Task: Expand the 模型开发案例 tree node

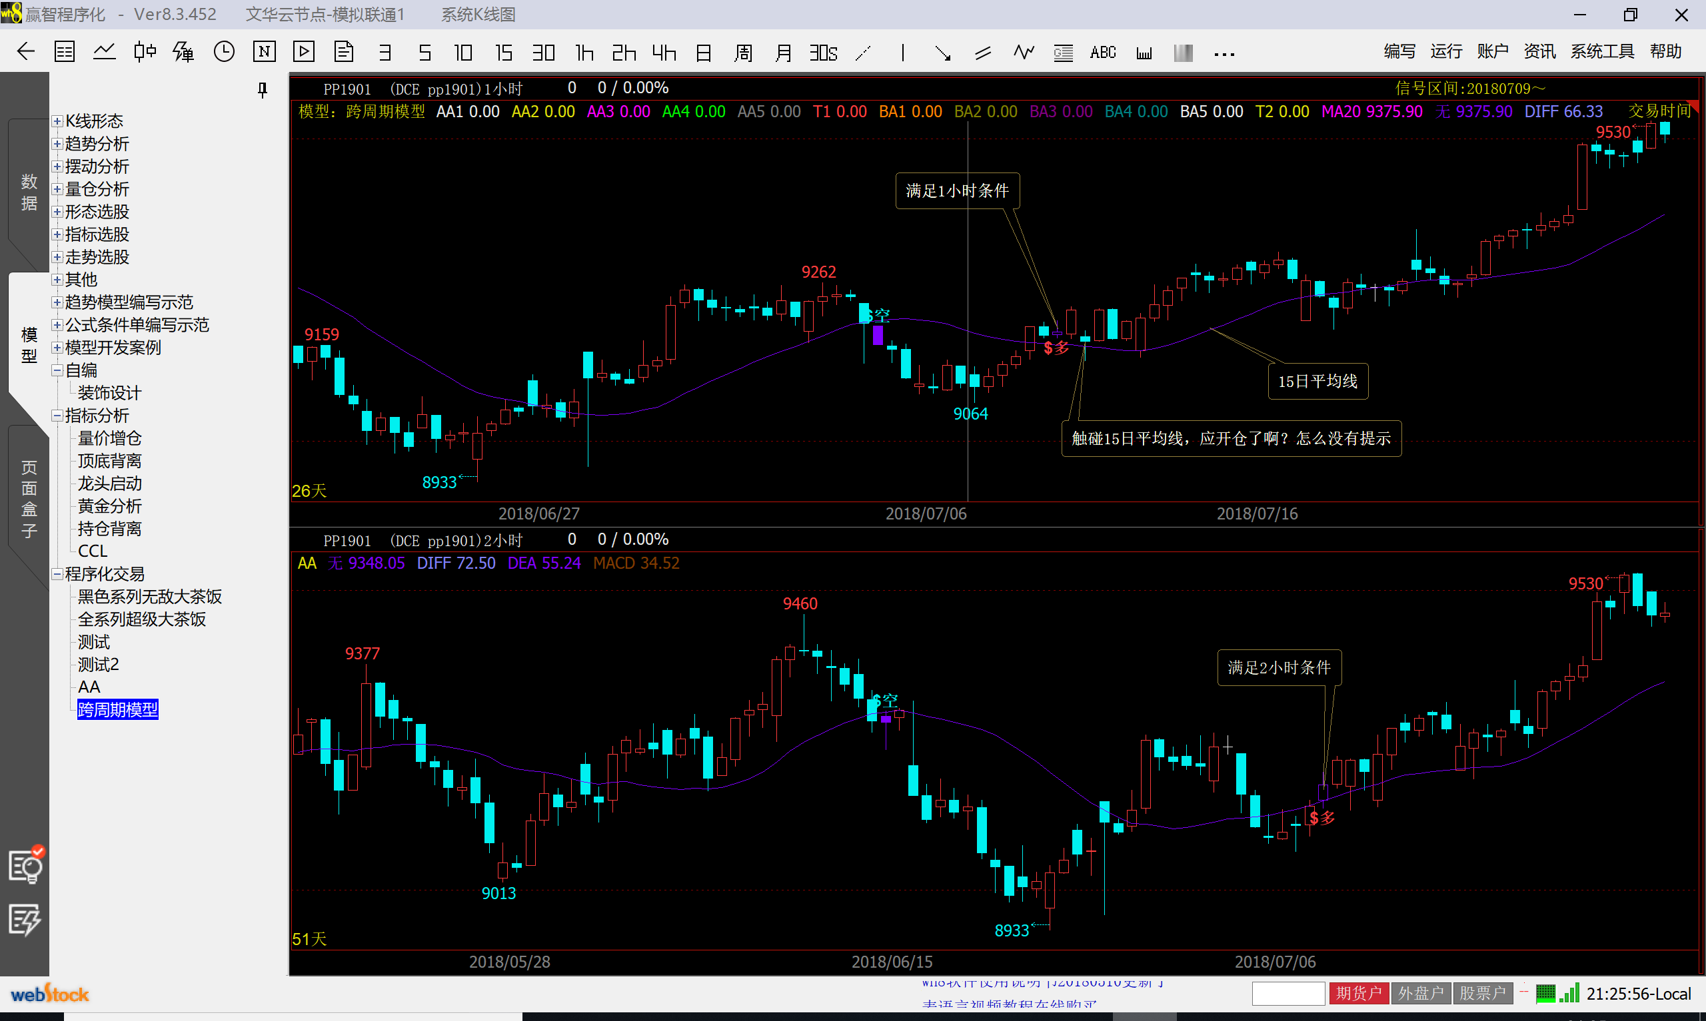Action: pyautogui.click(x=58, y=348)
